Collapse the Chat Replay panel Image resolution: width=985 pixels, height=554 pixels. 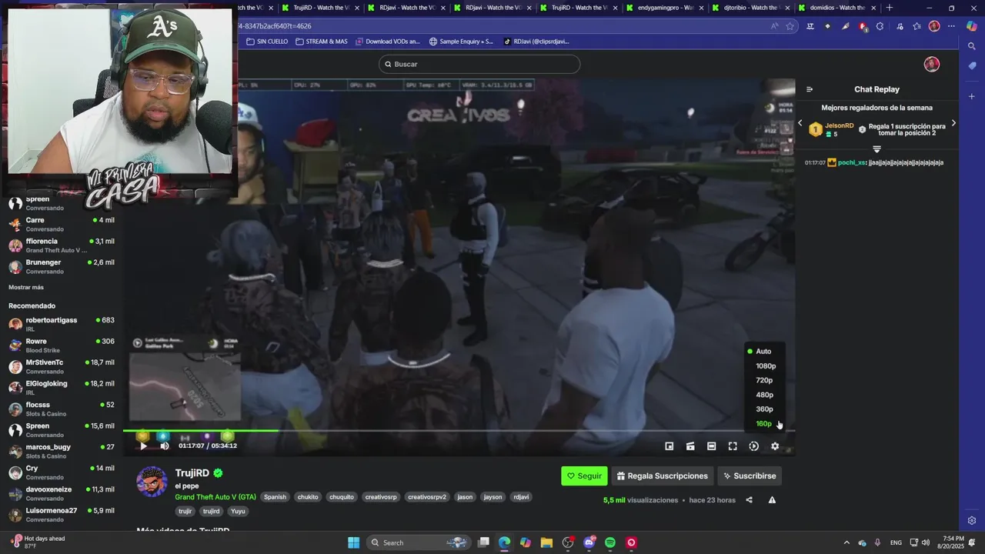click(810, 89)
